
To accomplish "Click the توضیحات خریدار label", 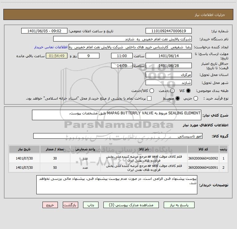I will pyautogui.click(x=214, y=185).
